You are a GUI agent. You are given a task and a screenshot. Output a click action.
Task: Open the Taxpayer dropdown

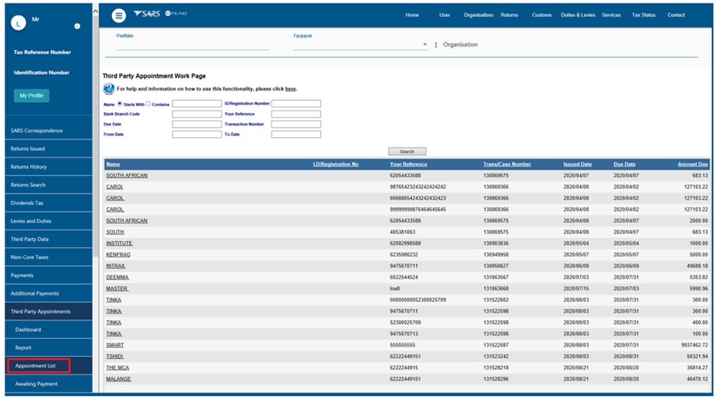click(425, 45)
